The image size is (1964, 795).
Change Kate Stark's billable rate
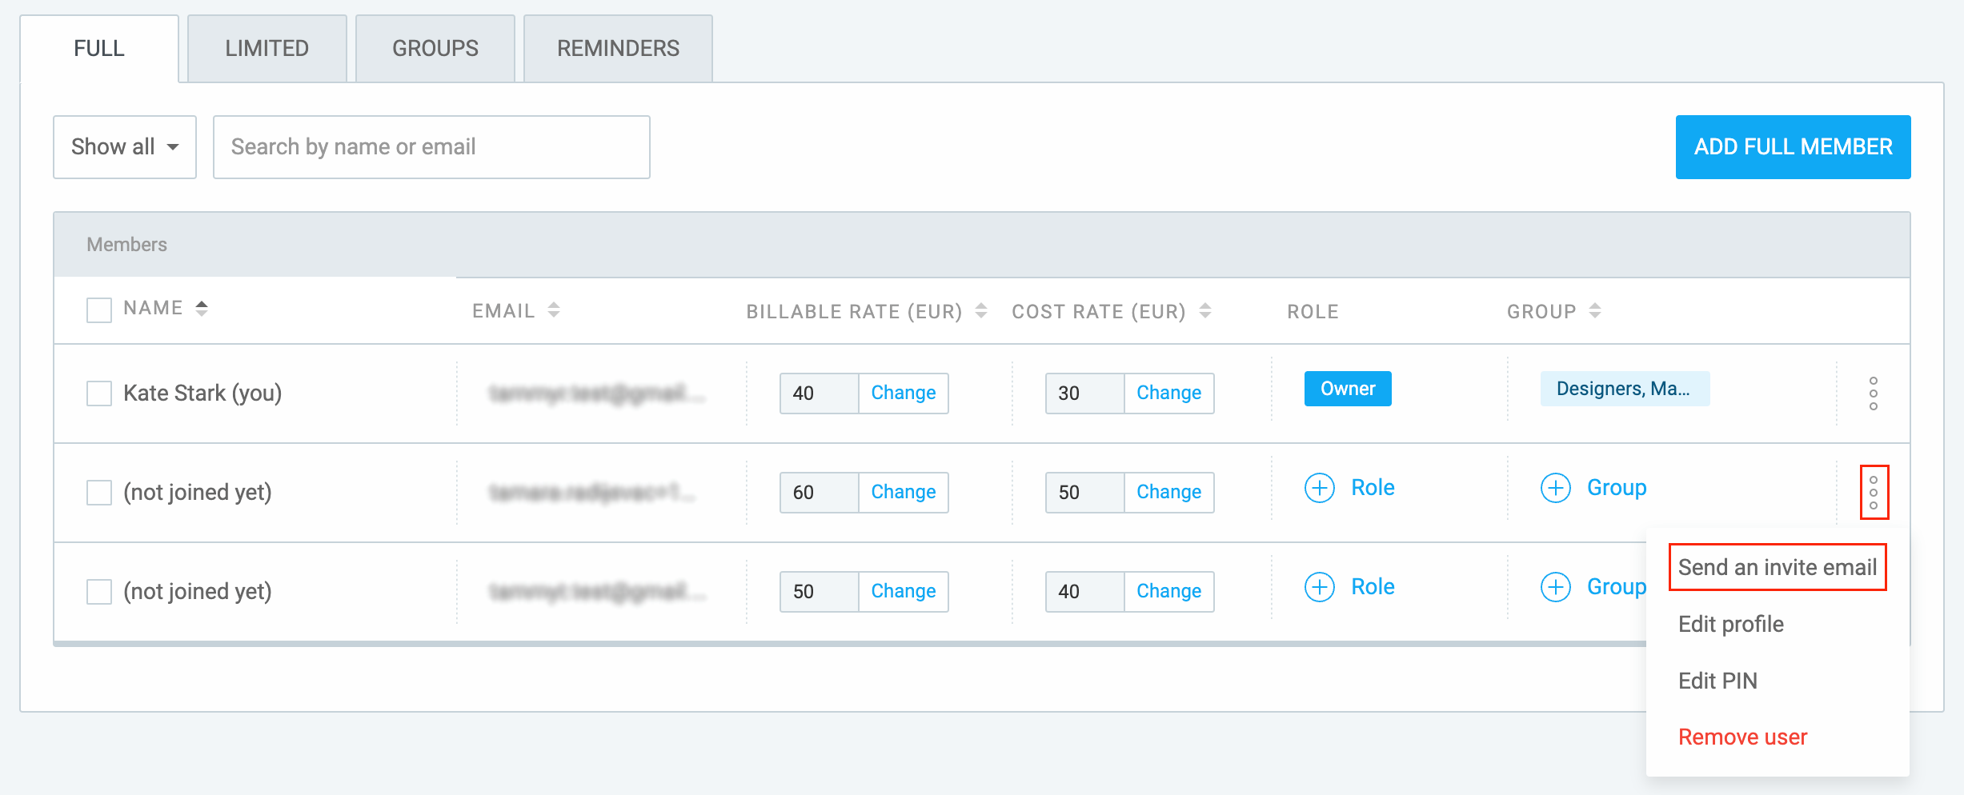click(x=904, y=393)
